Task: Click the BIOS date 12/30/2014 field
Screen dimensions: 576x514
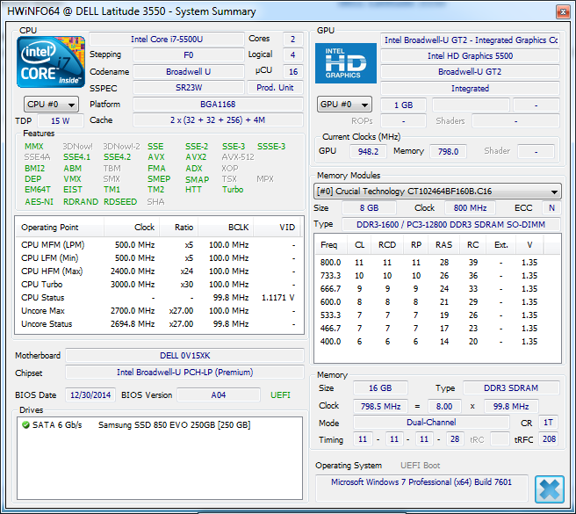Action: coord(90,395)
